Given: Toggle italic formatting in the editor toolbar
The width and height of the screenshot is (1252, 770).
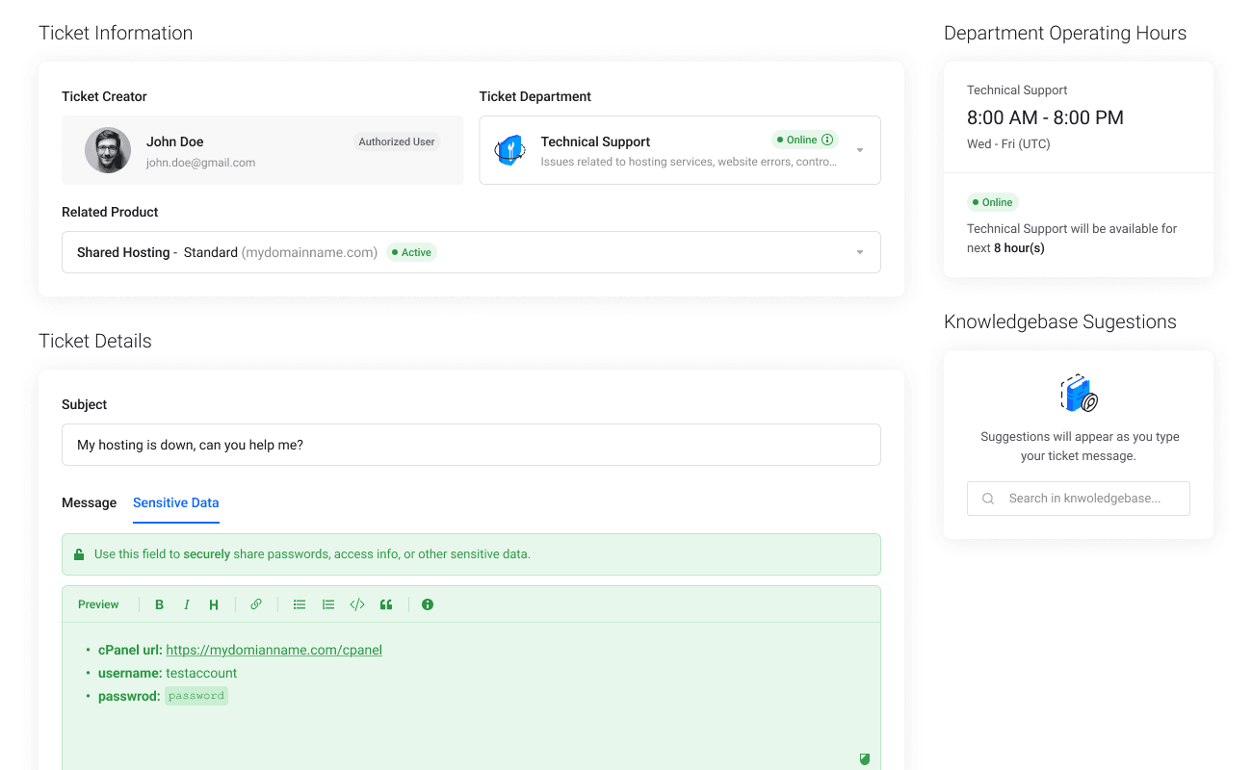Looking at the screenshot, I should coord(187,604).
